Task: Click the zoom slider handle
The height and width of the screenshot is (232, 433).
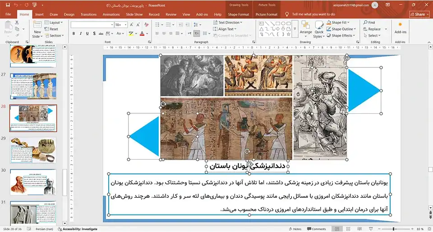Action: (x=394, y=229)
